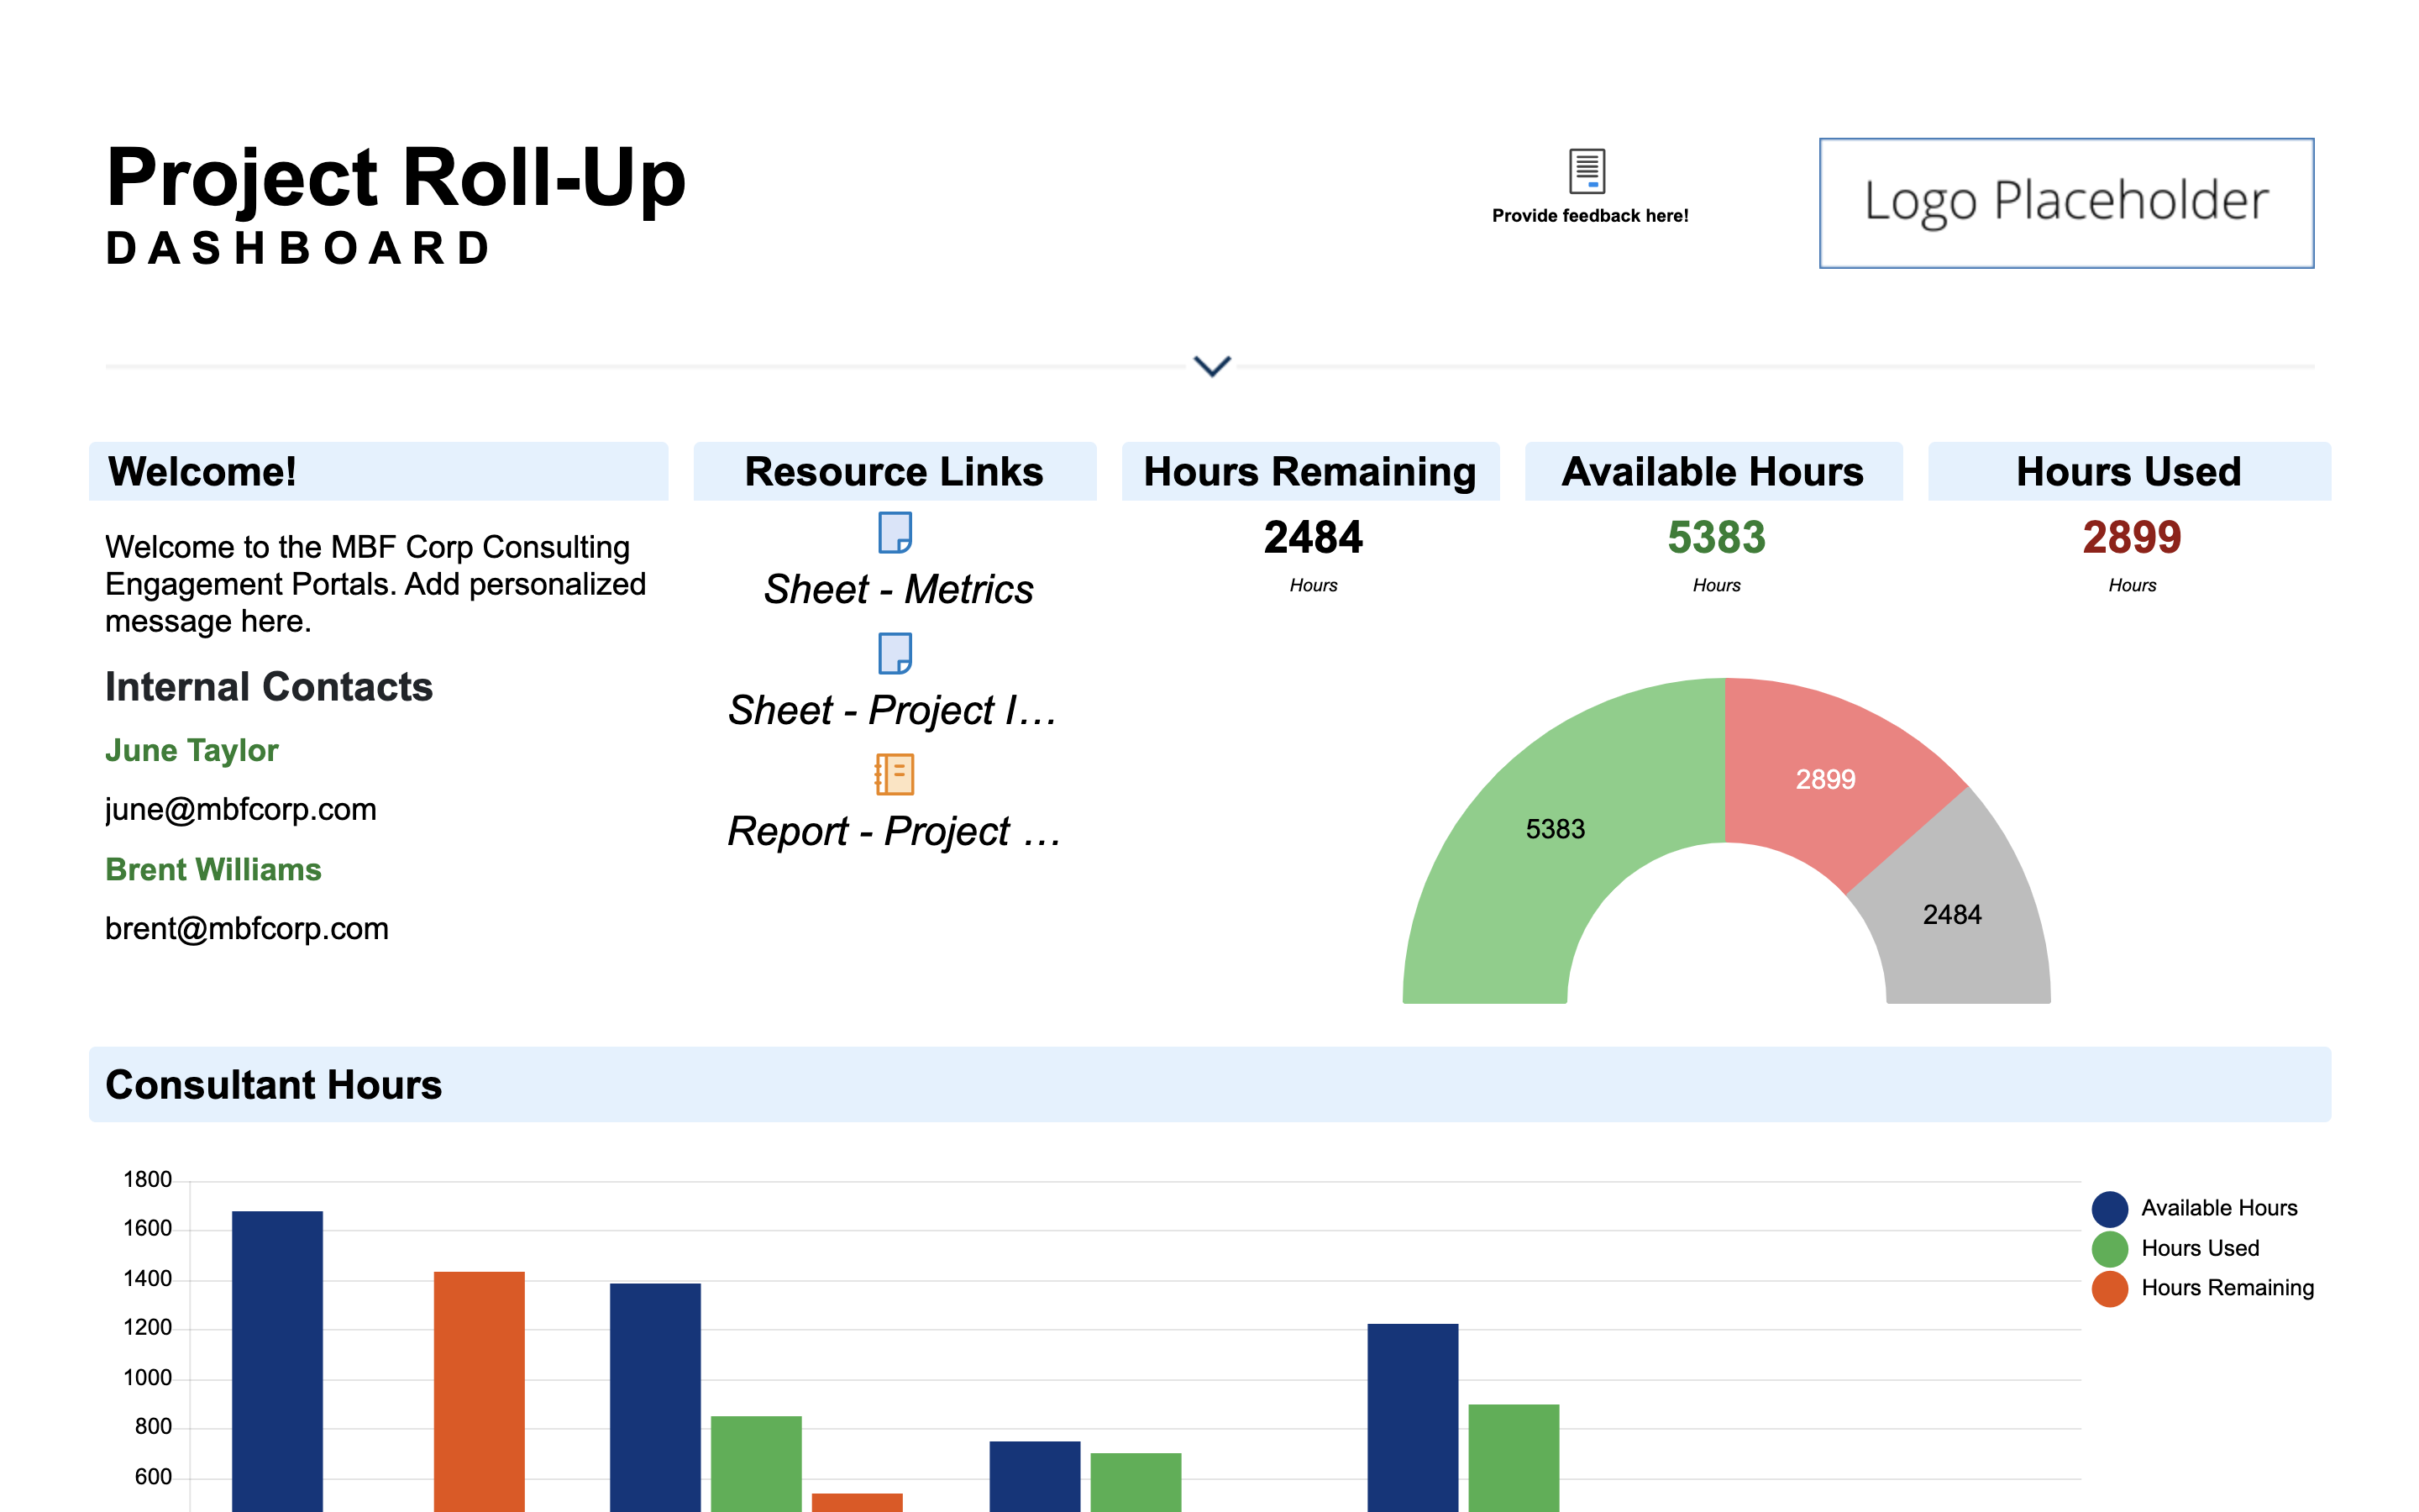Viewport: 2419px width, 1512px height.
Task: Expand the Consultant Hours section header
Action: (275, 1084)
